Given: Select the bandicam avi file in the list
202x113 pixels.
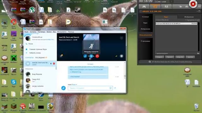Looking at the screenshot, I should tap(176, 24).
